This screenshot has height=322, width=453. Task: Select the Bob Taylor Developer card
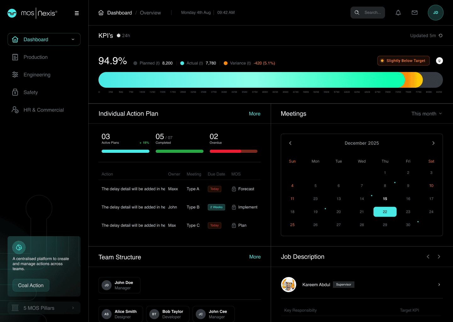coord(168,314)
